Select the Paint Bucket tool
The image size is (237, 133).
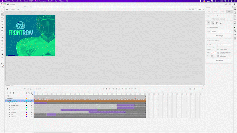point(2,44)
